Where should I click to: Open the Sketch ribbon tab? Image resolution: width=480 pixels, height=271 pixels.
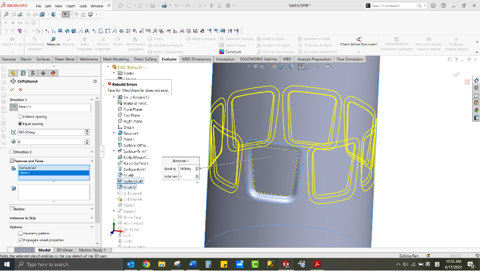click(26, 59)
